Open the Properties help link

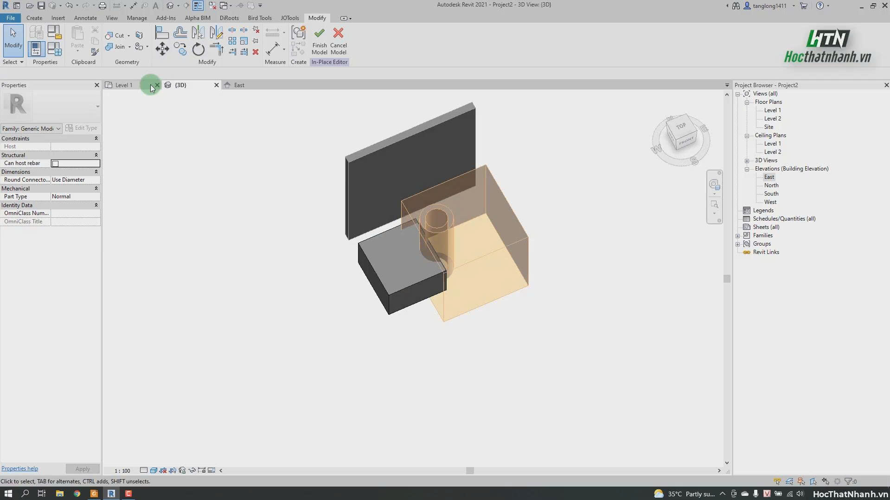coord(19,468)
